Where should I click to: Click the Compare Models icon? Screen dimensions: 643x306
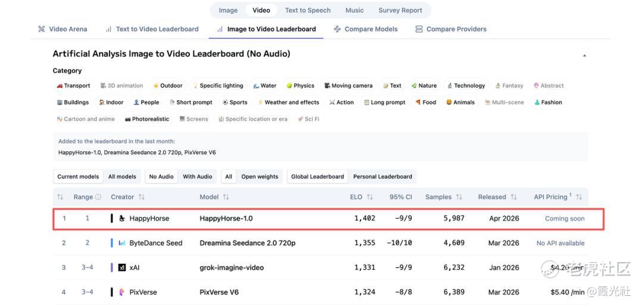(338, 29)
